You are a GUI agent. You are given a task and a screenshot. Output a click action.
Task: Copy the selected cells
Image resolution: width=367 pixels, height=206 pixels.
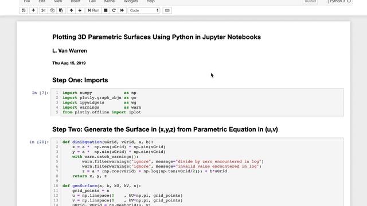[x=52, y=10]
